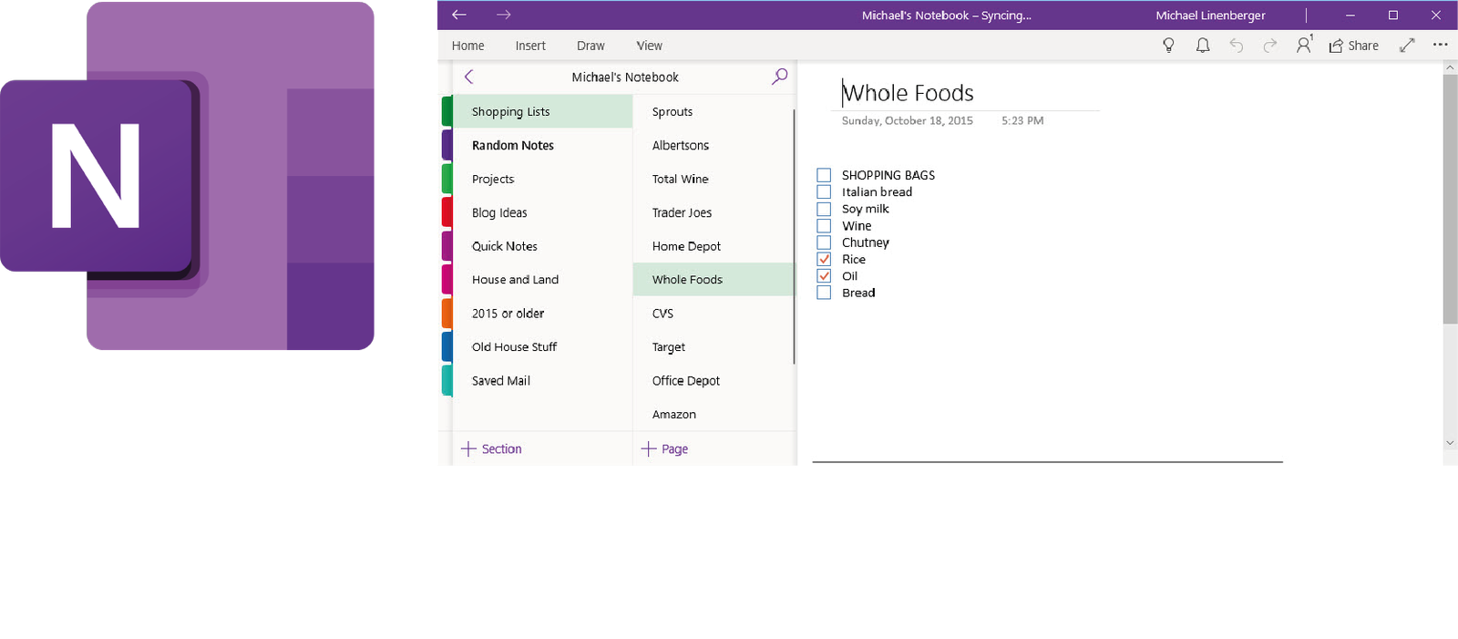Click the Whole Foods page title field

(x=908, y=93)
